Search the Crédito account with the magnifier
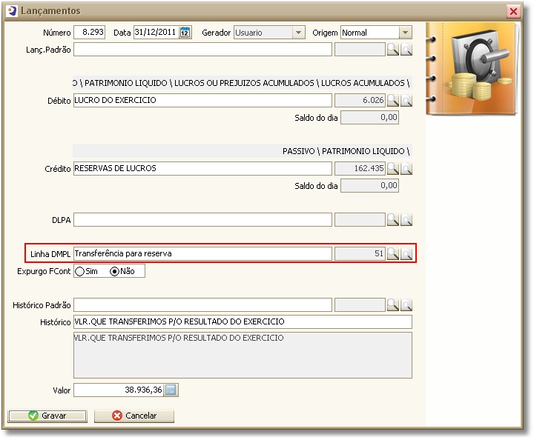 pos(392,168)
